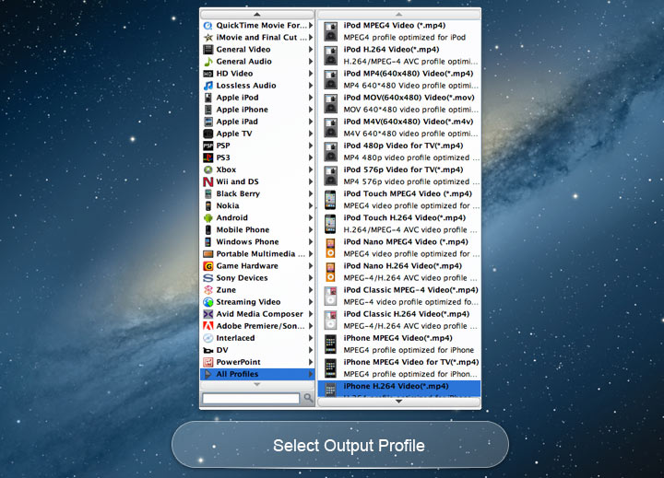664x478 pixels.
Task: Click the QuickTime Movie Format icon
Action: tap(207, 26)
